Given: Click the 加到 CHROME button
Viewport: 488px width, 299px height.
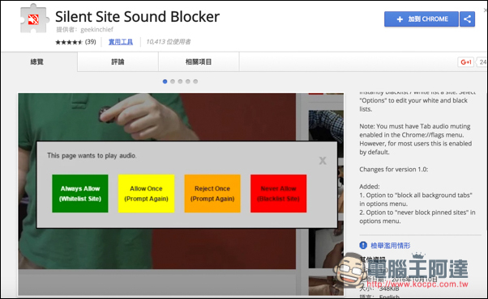Looking at the screenshot, I should coord(422,19).
